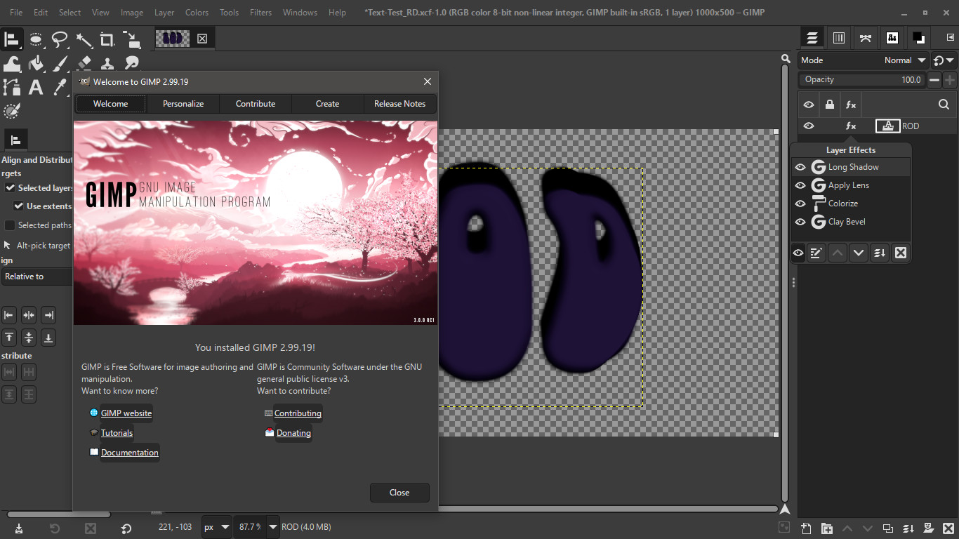
Task: Switch to the Eraser tool
Action: 84,63
